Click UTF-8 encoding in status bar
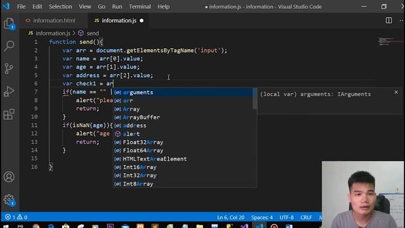The image size is (405, 228). tap(287, 217)
